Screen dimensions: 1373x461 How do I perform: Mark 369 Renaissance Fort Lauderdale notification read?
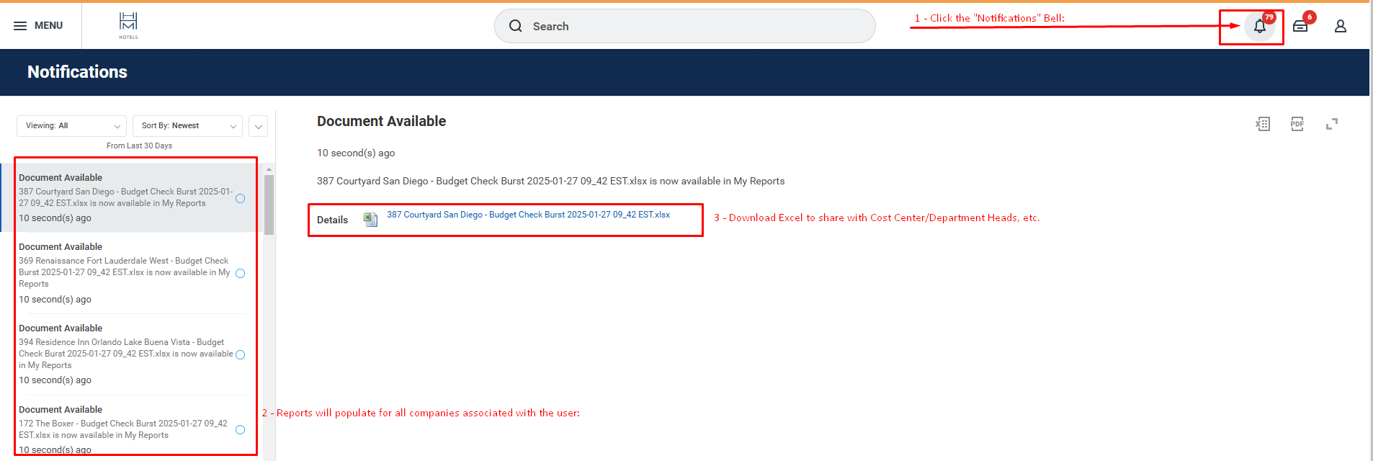[241, 273]
